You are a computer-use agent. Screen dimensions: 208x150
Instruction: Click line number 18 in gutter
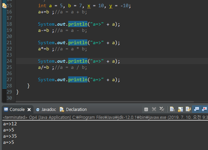pyautogui.click(x=9, y=24)
